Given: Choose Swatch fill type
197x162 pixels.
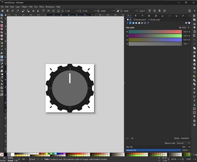Looking at the screenshot, I should click(145, 23).
